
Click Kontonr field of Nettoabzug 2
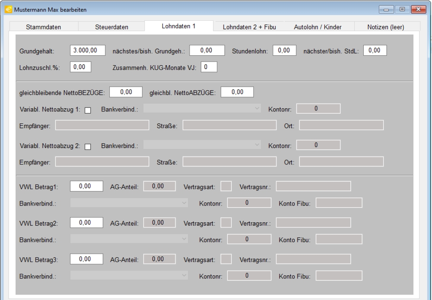point(318,145)
